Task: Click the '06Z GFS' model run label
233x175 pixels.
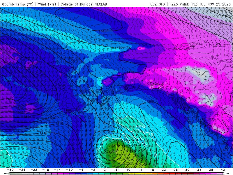Action: point(158,4)
